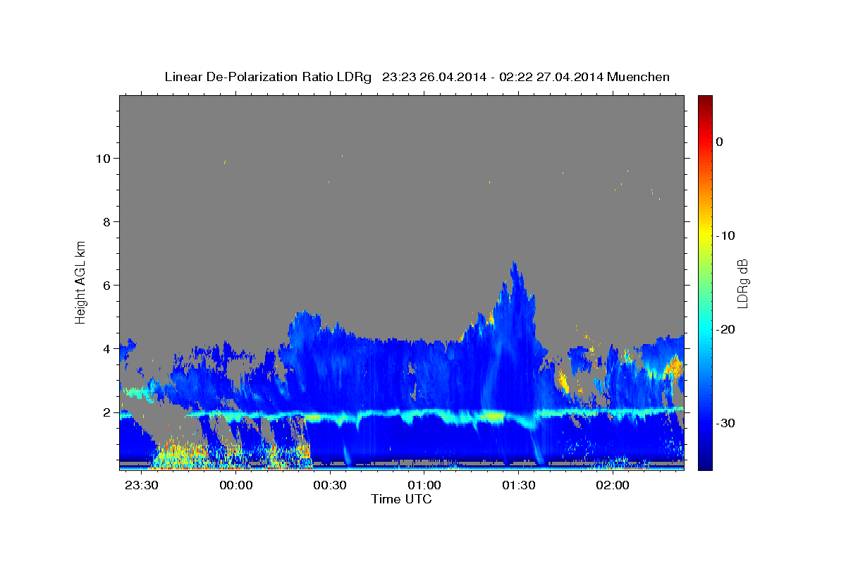
Task: Click the colorbar value label '-10'
Action: point(726,235)
